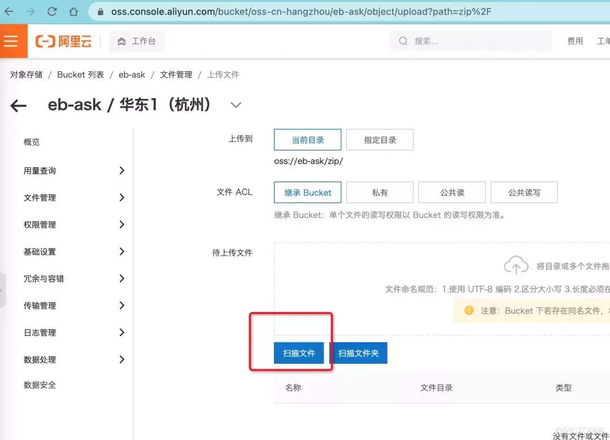This screenshot has width=610, height=440.
Task: Click the 类型 column header
Action: [x=563, y=387]
